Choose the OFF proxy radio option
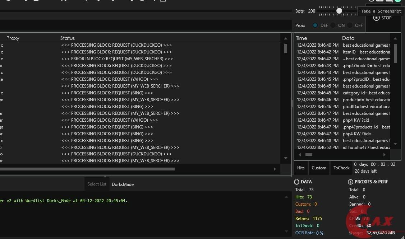The image size is (405, 239). (350, 25)
